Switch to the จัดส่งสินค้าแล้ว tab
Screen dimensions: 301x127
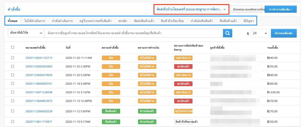[x=144, y=21]
